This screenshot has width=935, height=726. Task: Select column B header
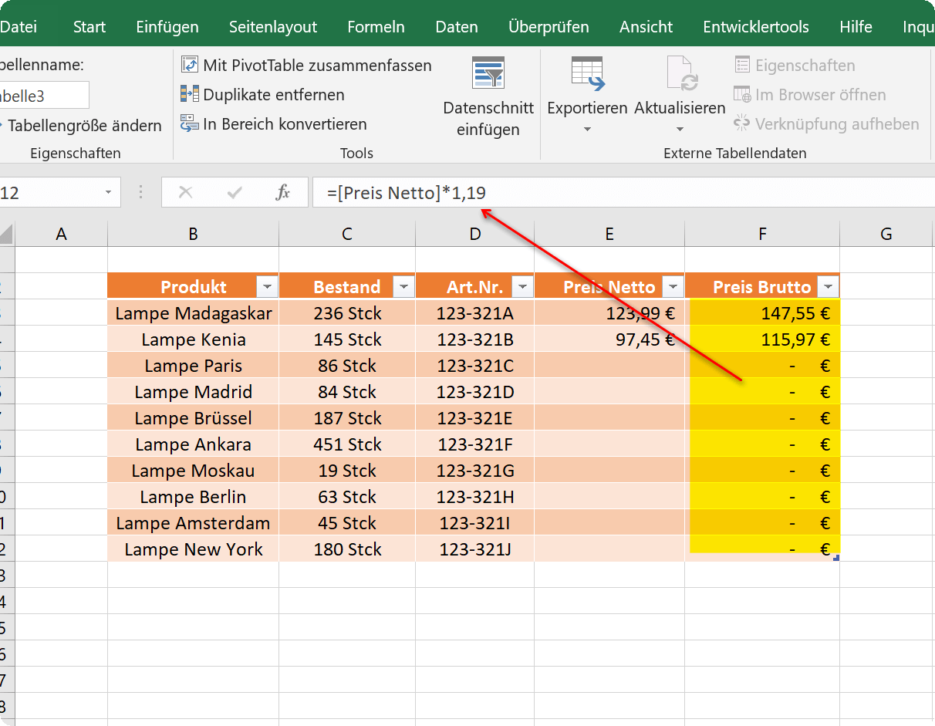click(193, 234)
